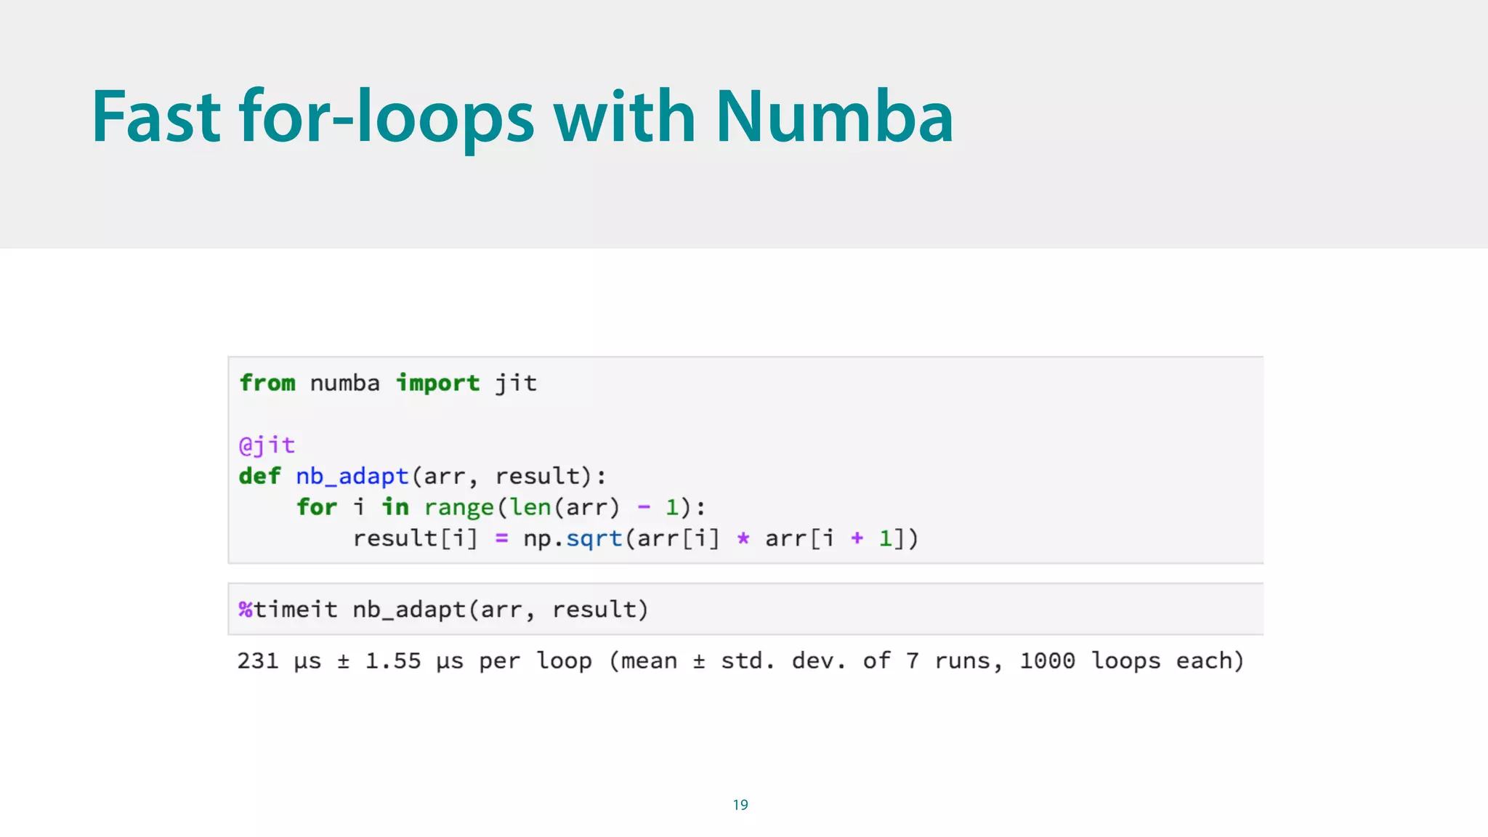Click the line 'from numba import jit'
Image resolution: width=1488 pixels, height=837 pixels.
click(388, 383)
